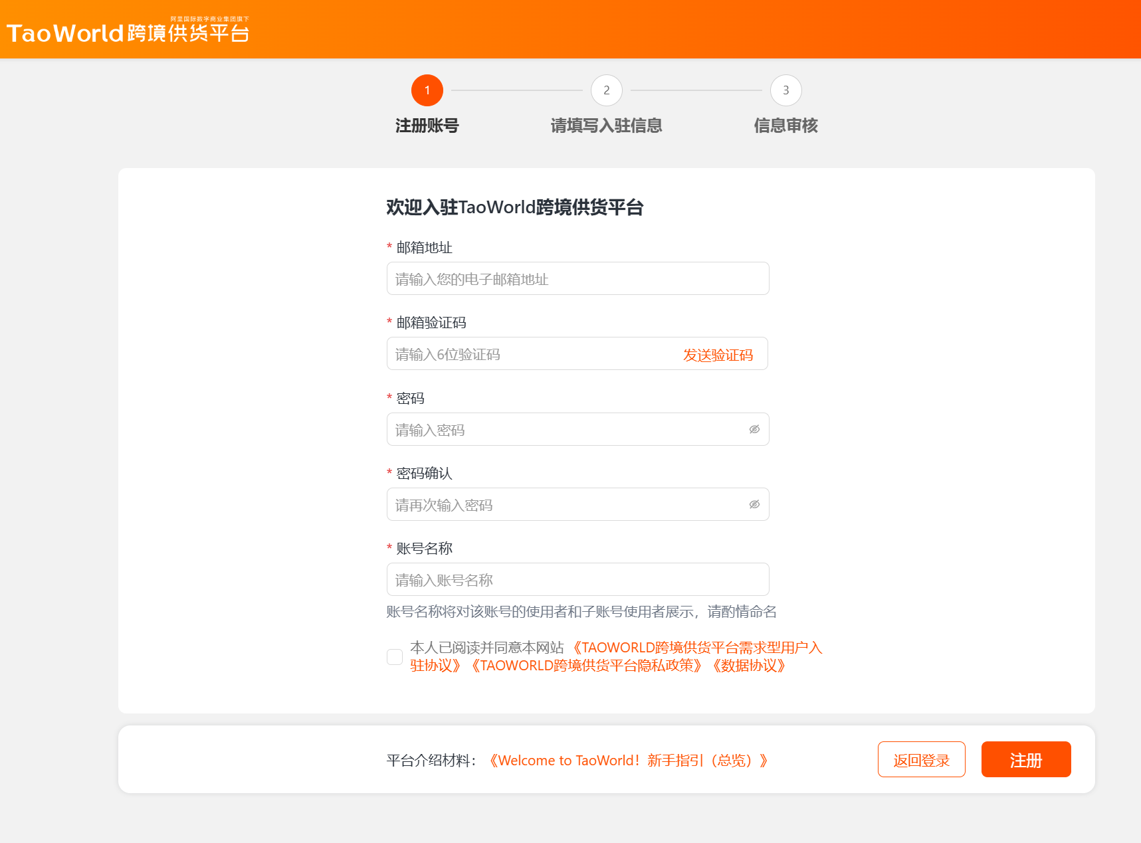Screen dimensions: 1141x843
Task: Click the password input field
Action: point(565,430)
